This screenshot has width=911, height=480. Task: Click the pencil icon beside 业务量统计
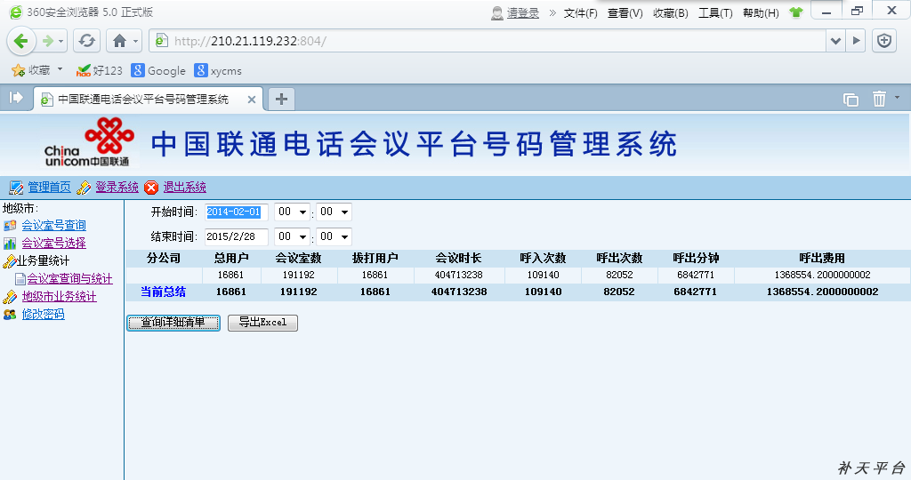[9, 261]
